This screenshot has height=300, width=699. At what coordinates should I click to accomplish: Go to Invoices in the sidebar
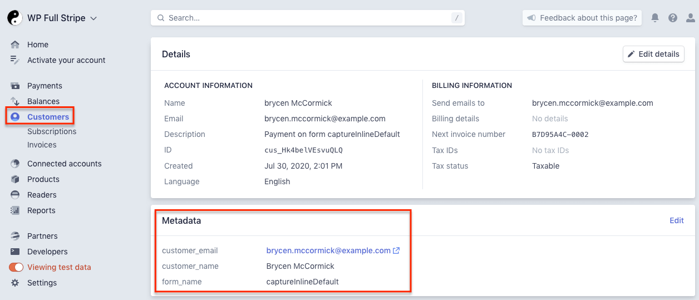point(42,145)
